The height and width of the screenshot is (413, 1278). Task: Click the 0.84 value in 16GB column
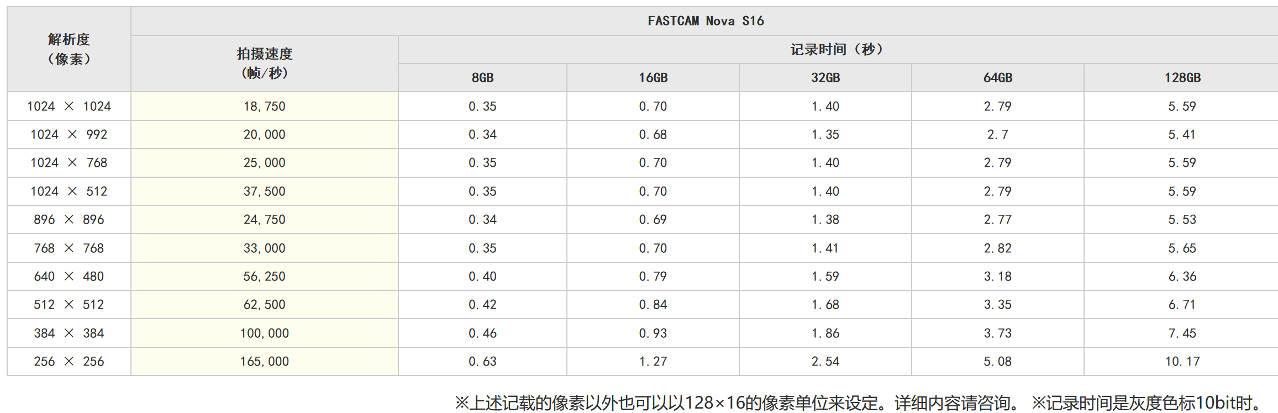click(x=653, y=305)
